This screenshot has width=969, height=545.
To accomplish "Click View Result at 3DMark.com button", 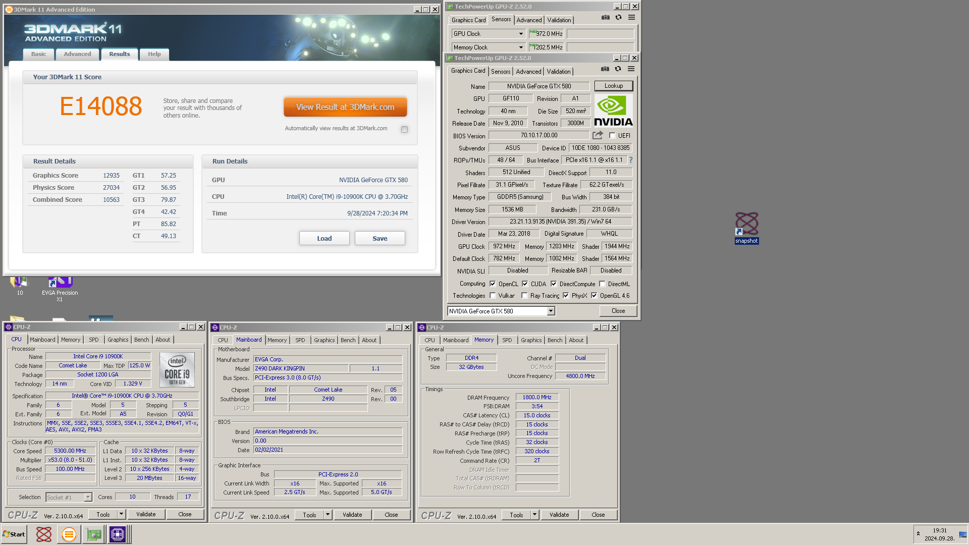I will coord(345,107).
